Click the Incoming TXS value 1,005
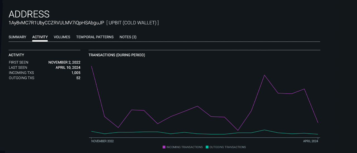The height and width of the screenshot is (153, 357). tap(76, 73)
